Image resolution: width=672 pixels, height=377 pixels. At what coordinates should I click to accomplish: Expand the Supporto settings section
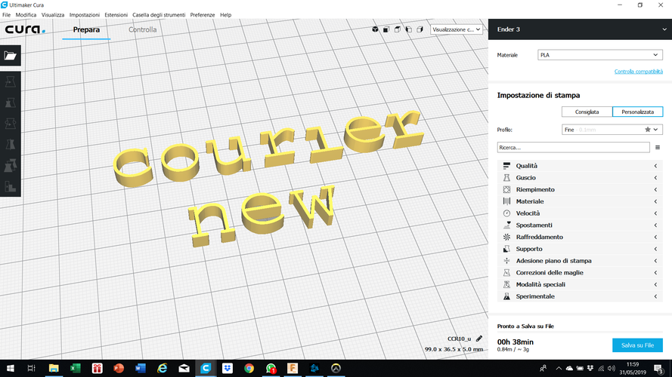tap(580, 249)
